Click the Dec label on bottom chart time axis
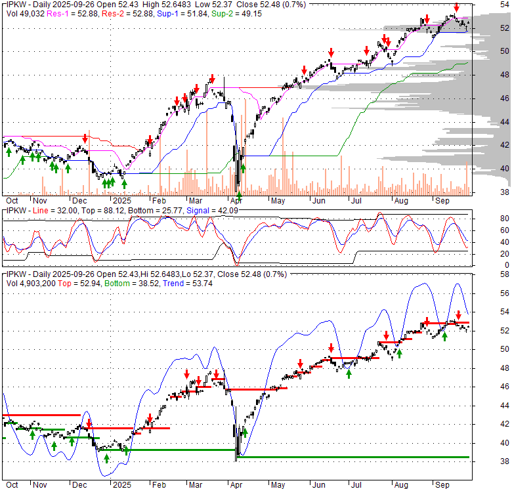512x489 pixels. click(x=79, y=485)
